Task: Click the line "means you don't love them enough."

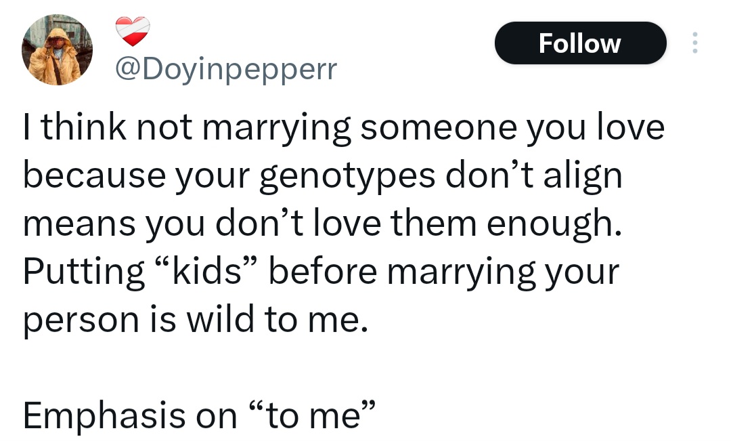Action: tap(322, 224)
